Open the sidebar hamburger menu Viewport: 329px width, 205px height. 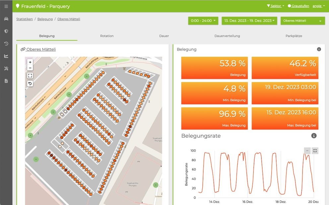6,6
